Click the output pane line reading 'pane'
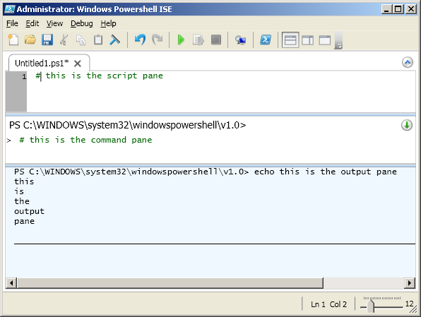Screen dimensions: 421x317 click(x=24, y=221)
